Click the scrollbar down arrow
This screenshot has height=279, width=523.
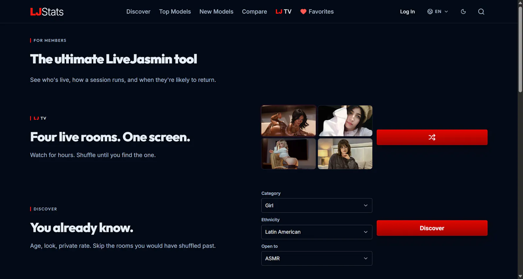(520, 276)
